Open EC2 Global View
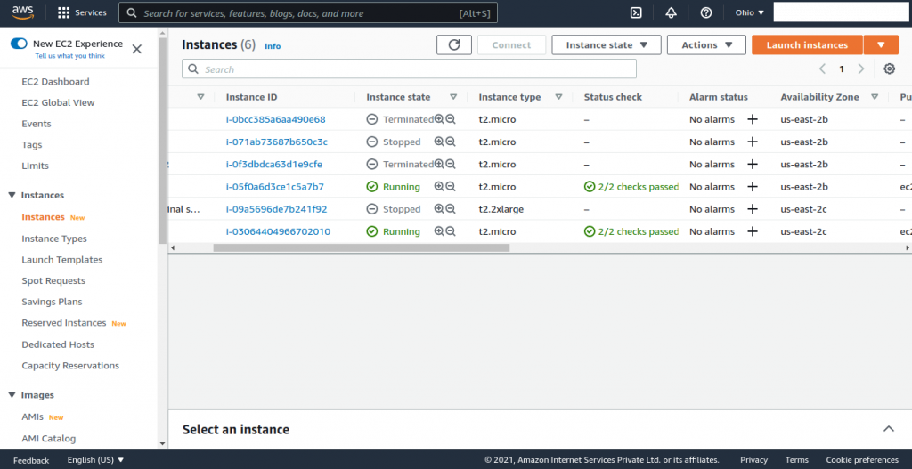Viewport: 912px width, 469px height. [58, 102]
